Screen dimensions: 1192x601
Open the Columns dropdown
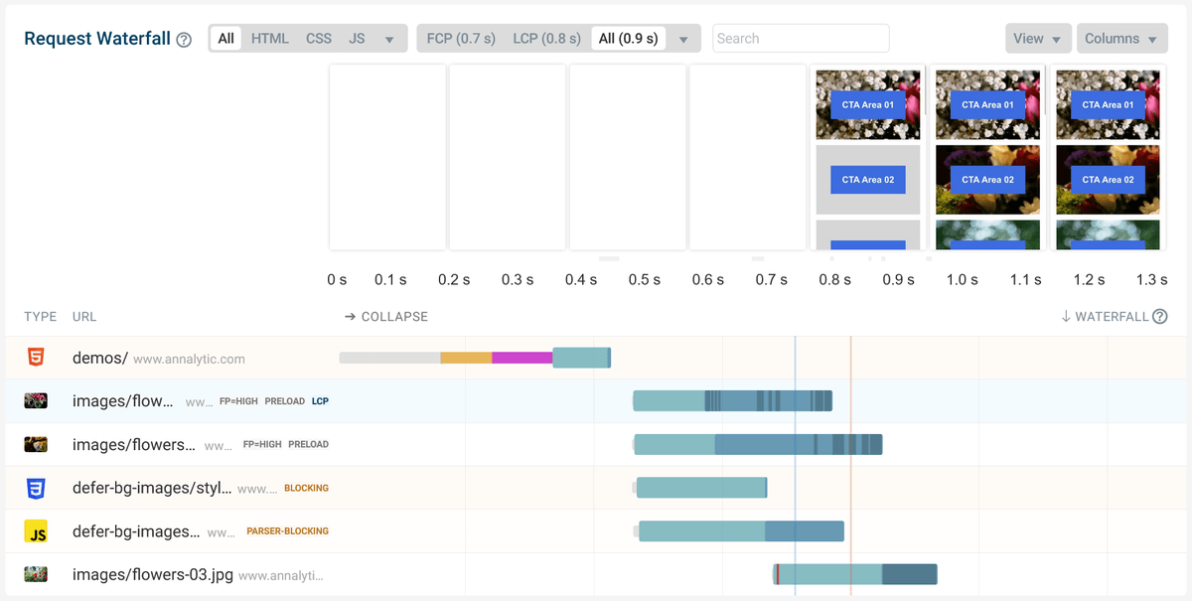(x=1121, y=39)
